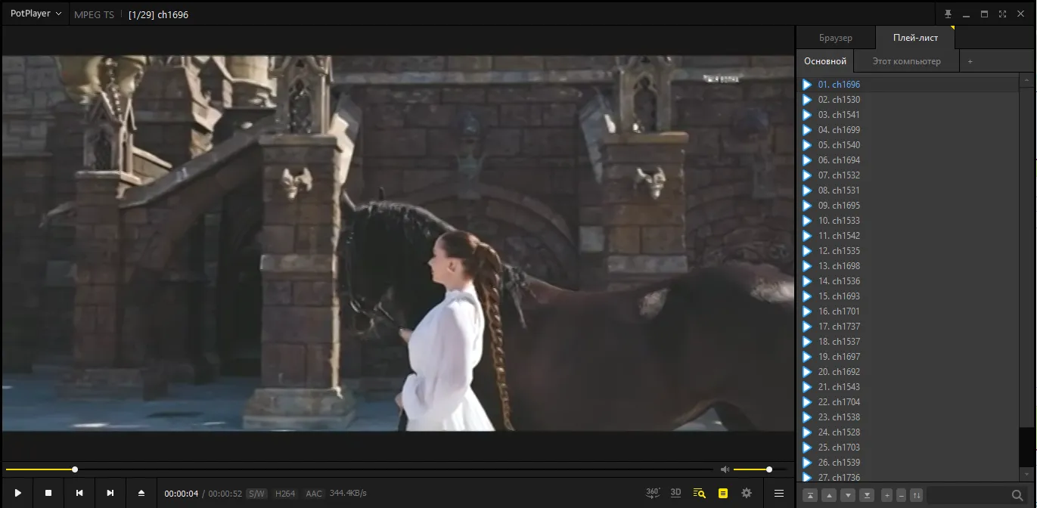The height and width of the screenshot is (508, 1037).
Task: Select playlist entry 22. ch1704
Action: (909, 402)
